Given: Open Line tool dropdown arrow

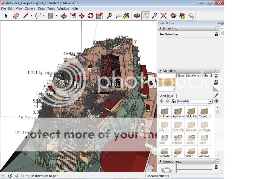Looking at the screenshot, I should [31, 16].
